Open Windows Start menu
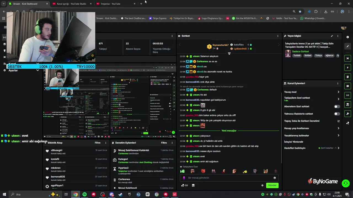The width and height of the screenshot is (353, 198). click(x=4, y=194)
